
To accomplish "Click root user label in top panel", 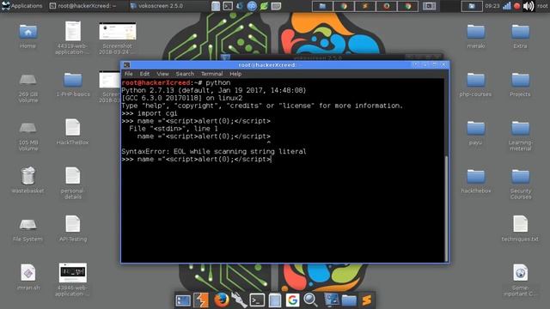I will coord(542,6).
